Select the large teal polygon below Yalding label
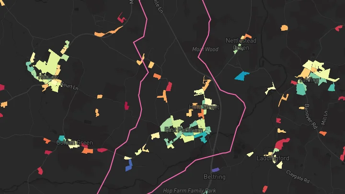This screenshot has height=194, width=345. coord(301,89)
